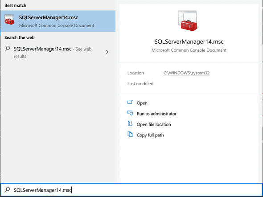The image size is (263, 197).
Task: Choose Open file location
Action: coord(154,124)
